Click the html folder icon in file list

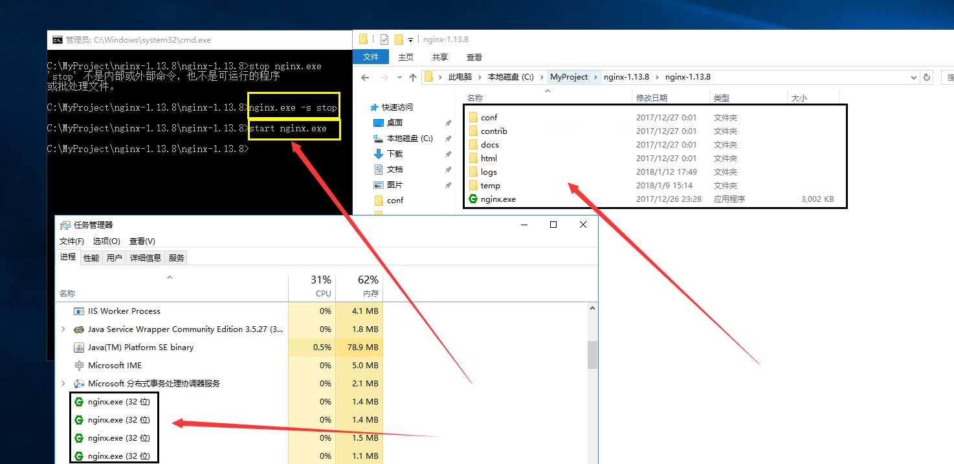point(473,159)
